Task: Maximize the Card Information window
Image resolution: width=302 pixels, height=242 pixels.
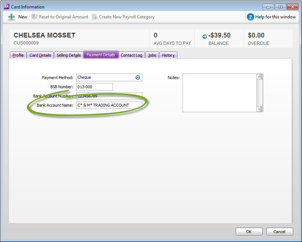Action: [280, 7]
